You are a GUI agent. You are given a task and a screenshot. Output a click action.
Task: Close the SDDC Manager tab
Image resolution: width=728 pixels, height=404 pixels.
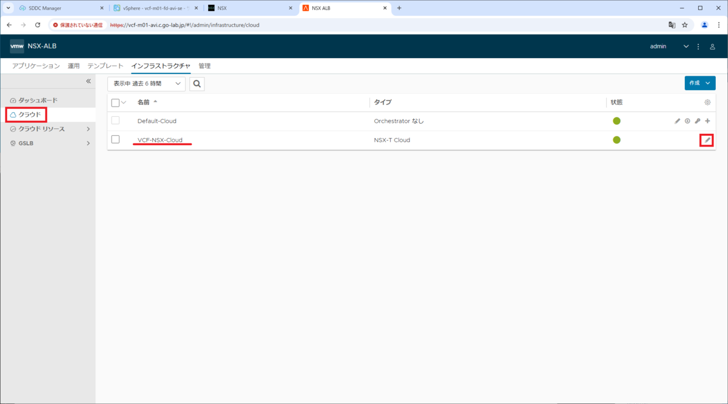click(x=102, y=8)
